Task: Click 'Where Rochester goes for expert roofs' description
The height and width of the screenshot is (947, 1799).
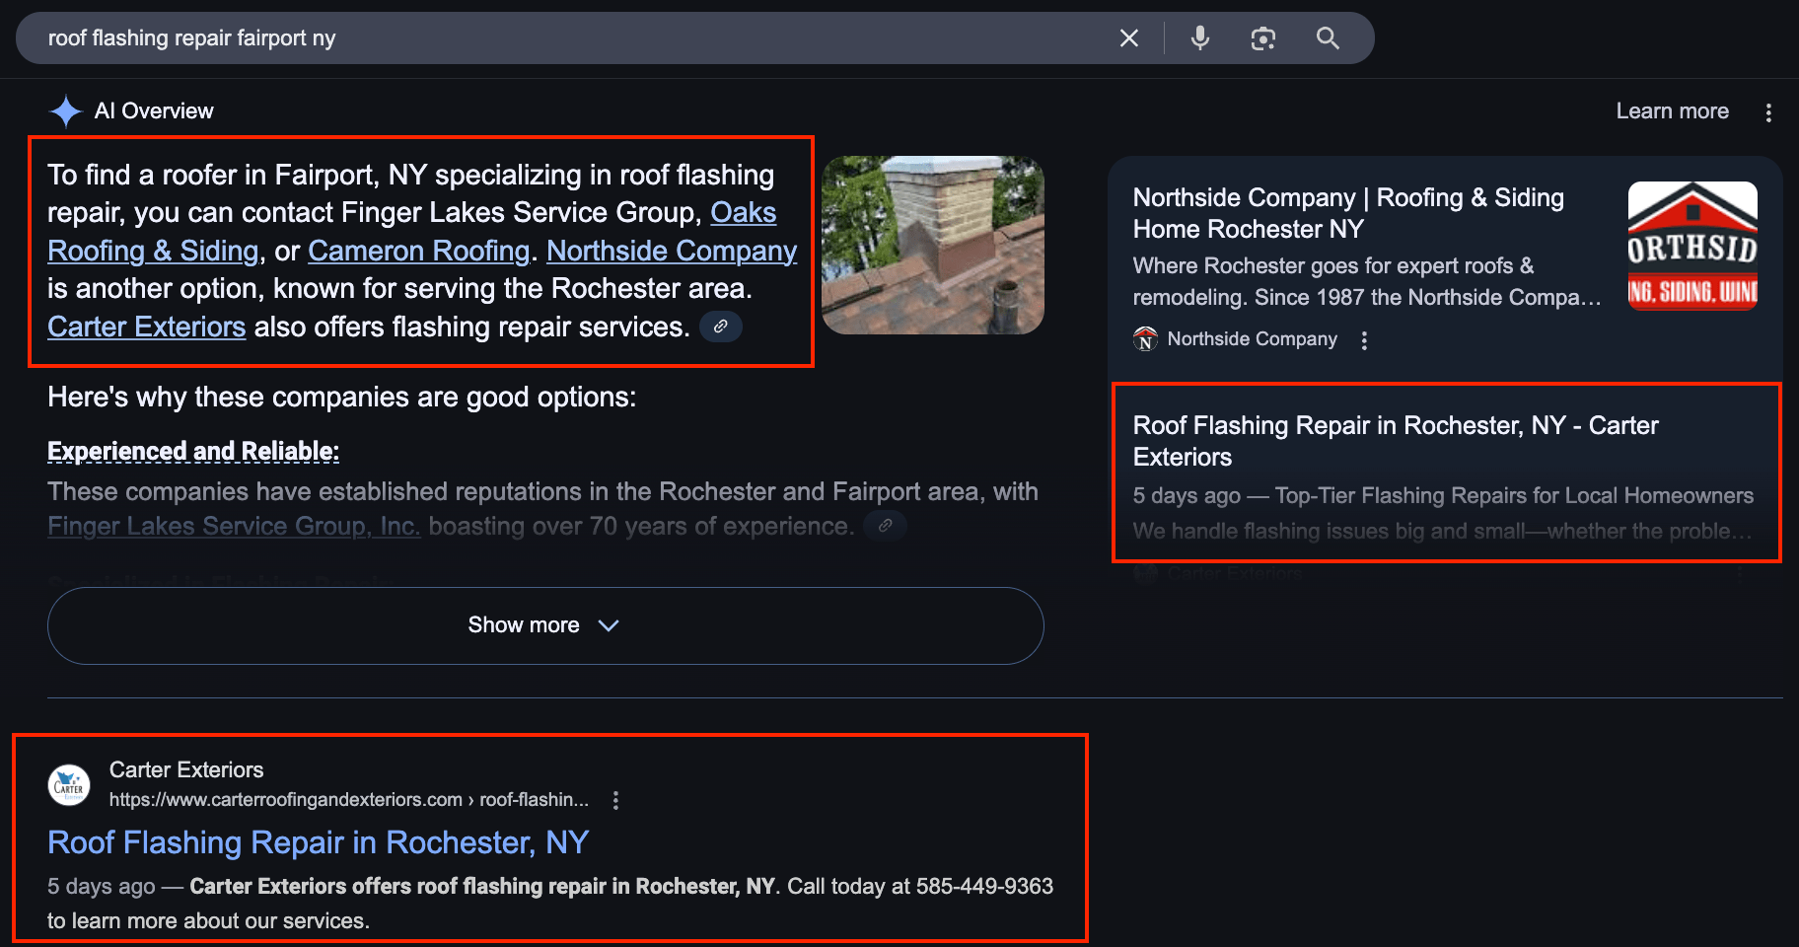Action: [x=1367, y=282]
